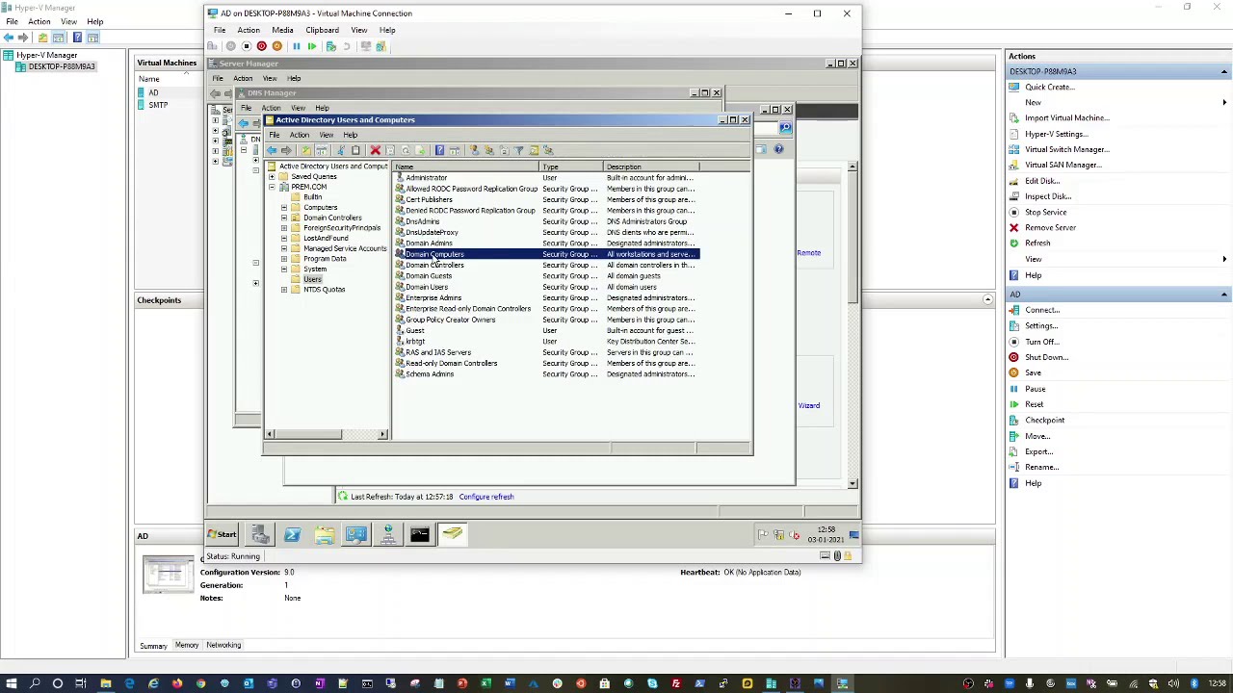Click the Forward arrow in ADUC toolbar
This screenshot has width=1233, height=693.
pos(286,150)
